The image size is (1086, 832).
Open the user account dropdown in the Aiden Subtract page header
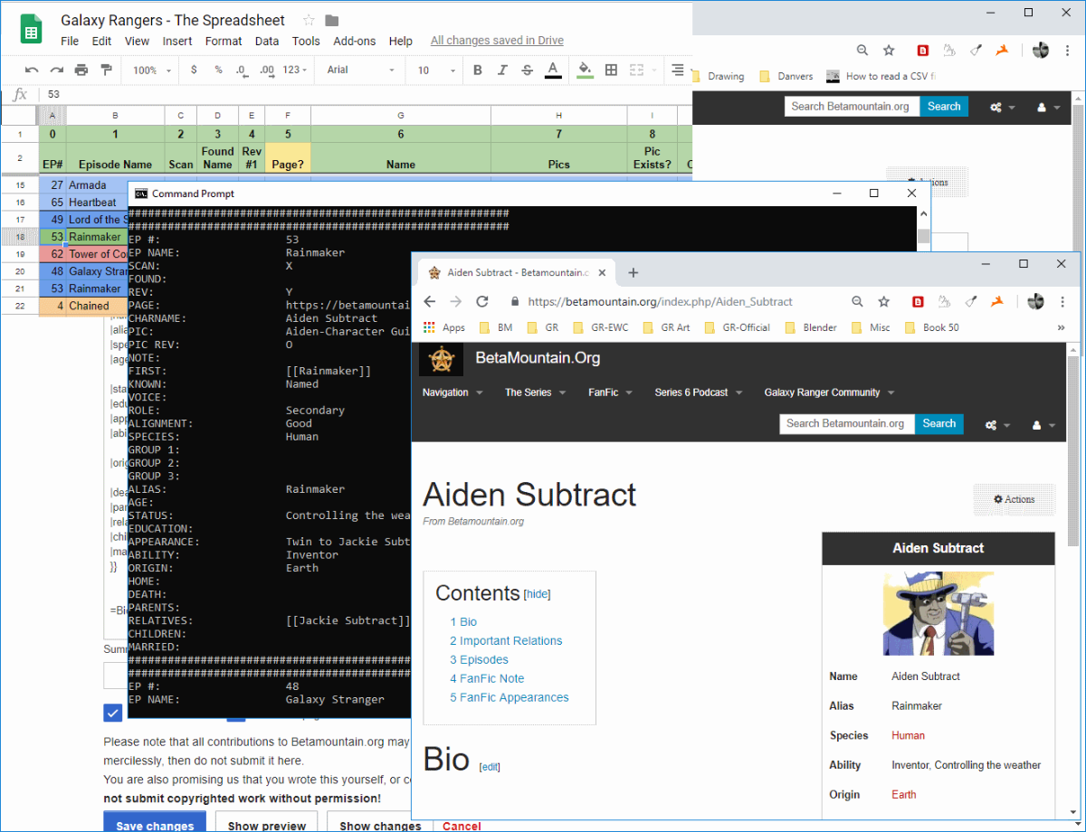(1044, 424)
